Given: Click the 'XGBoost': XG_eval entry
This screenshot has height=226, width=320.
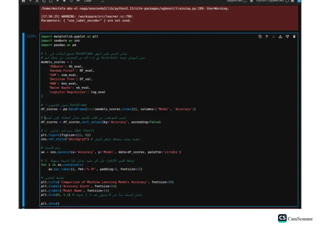Looking at the screenshot, I should pos(66,66).
